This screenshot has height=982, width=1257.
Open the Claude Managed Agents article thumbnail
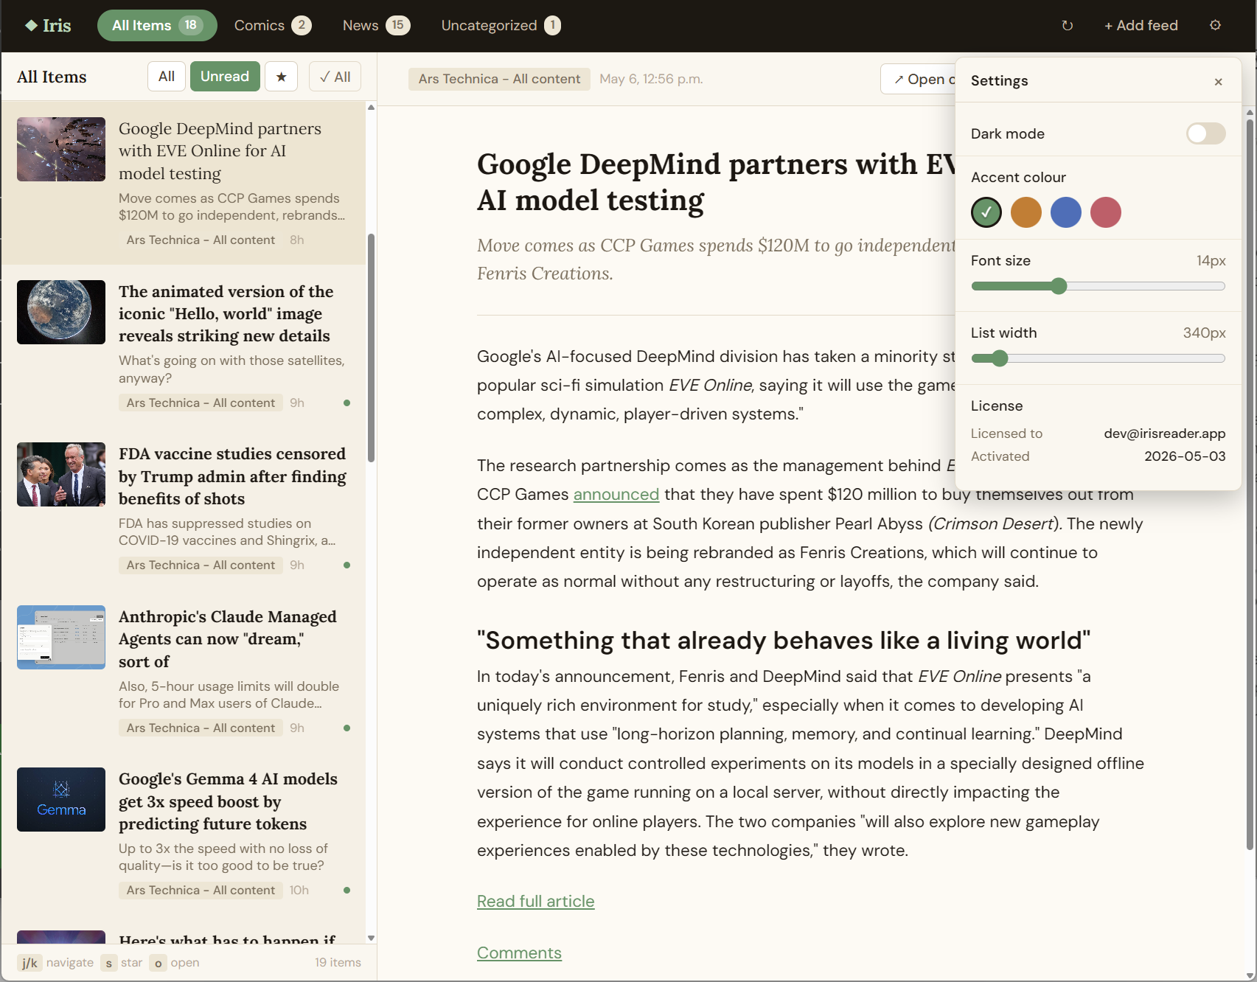click(x=61, y=637)
